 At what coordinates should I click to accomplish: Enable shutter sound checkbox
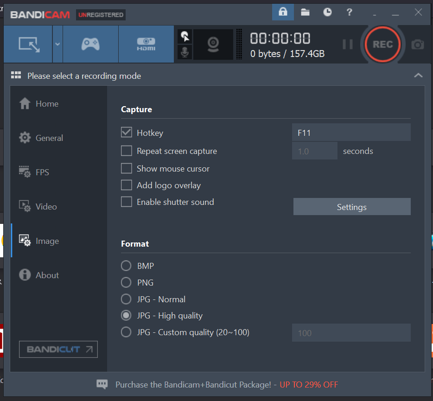tap(127, 202)
